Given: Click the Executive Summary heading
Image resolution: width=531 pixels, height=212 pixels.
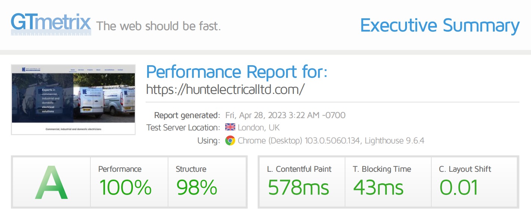Looking at the screenshot, I should tap(440, 26).
